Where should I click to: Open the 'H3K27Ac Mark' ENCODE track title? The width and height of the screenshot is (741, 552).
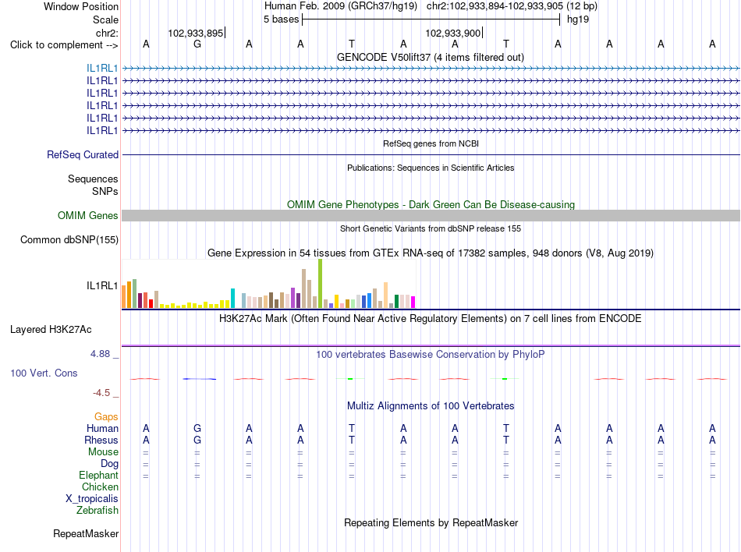(x=431, y=318)
